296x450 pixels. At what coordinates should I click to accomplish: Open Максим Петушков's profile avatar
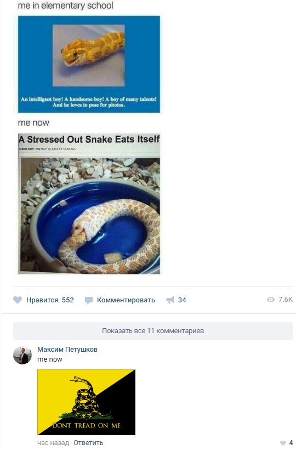pyautogui.click(x=22, y=355)
